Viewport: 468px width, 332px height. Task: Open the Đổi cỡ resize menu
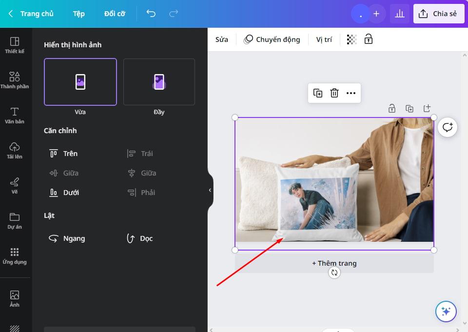(115, 14)
